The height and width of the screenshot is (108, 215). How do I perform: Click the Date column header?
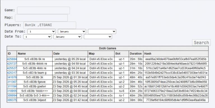pos(70,54)
